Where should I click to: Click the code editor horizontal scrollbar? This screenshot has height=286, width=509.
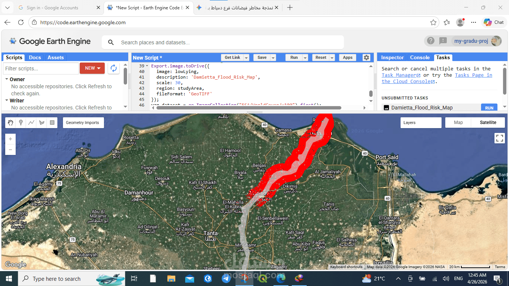(249, 108)
